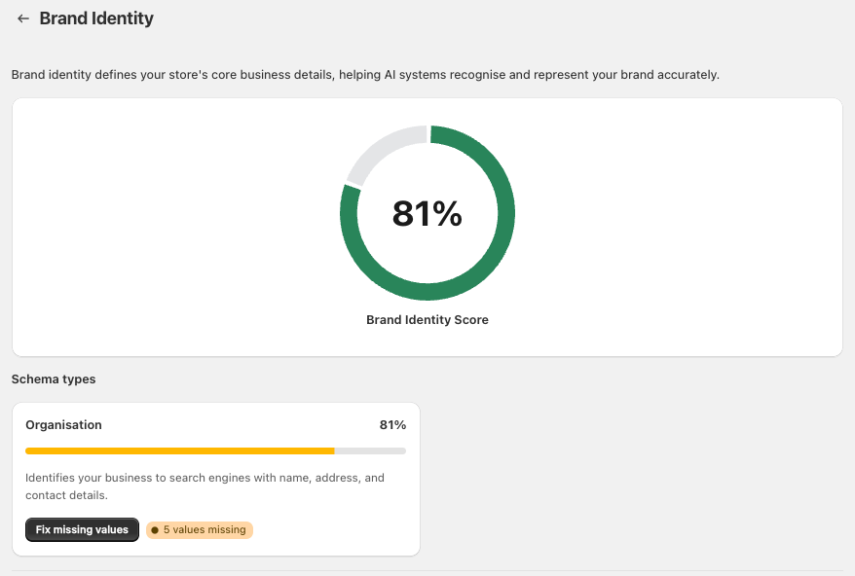The width and height of the screenshot is (855, 576).
Task: Click the large 81% score number
Action: pyautogui.click(x=427, y=213)
